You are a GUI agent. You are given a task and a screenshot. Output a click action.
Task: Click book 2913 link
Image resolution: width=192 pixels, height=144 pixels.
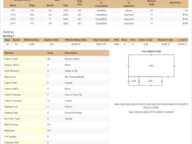pos(13,24)
